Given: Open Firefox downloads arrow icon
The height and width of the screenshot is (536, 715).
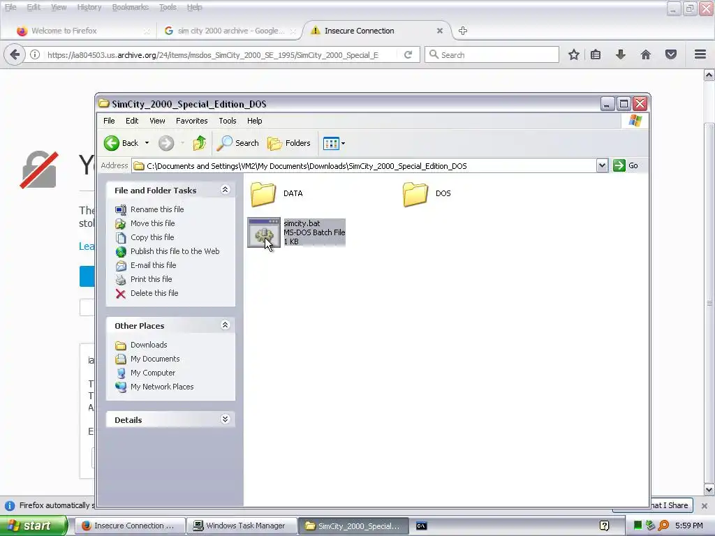Looking at the screenshot, I should click(x=621, y=54).
